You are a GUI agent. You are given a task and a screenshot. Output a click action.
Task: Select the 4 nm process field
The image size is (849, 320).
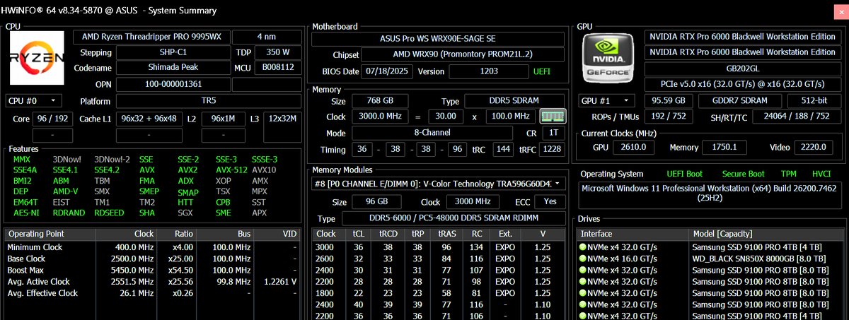point(267,37)
